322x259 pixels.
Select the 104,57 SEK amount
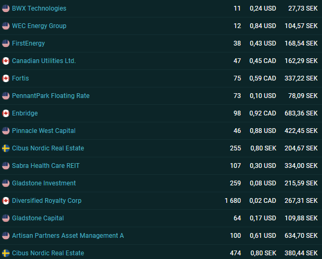point(301,26)
